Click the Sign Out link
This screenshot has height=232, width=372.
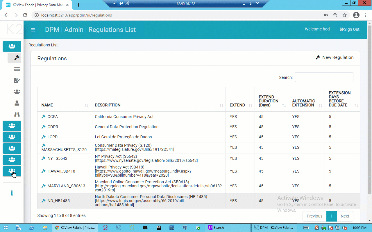pos(349,29)
